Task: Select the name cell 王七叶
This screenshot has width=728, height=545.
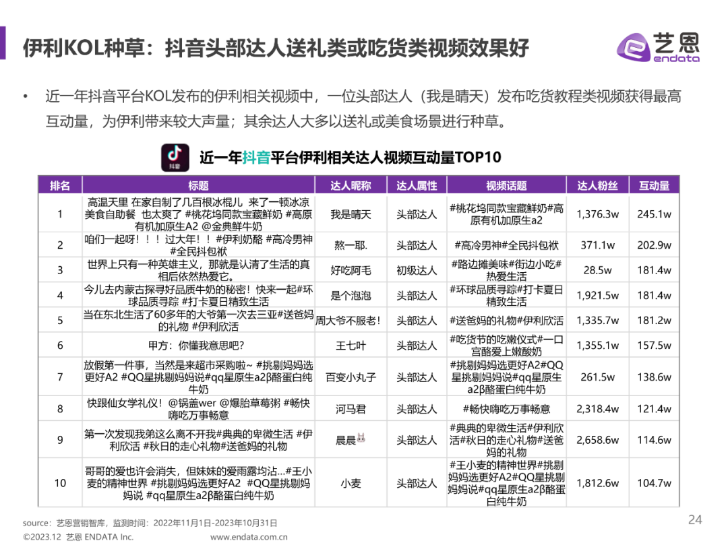Action: click(x=351, y=346)
